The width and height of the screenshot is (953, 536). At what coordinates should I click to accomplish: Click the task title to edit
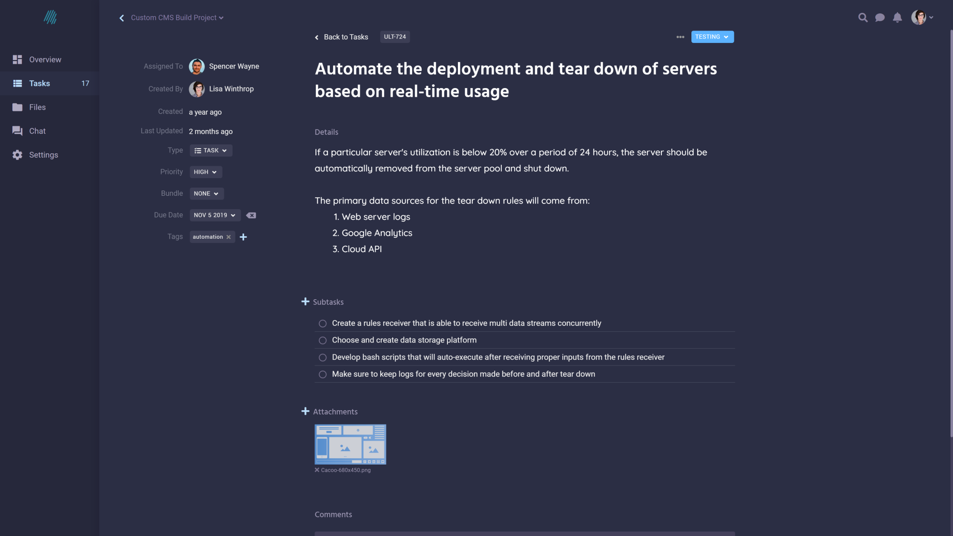click(516, 80)
